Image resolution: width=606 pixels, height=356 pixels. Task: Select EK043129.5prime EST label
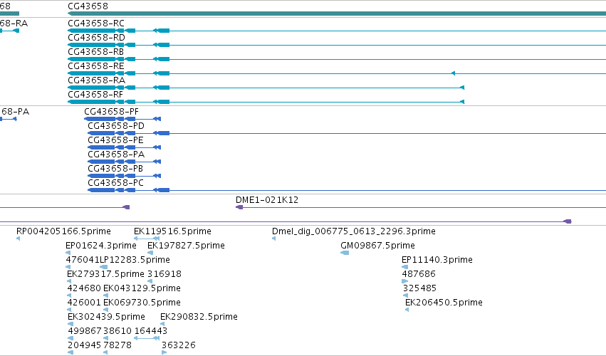point(142,288)
